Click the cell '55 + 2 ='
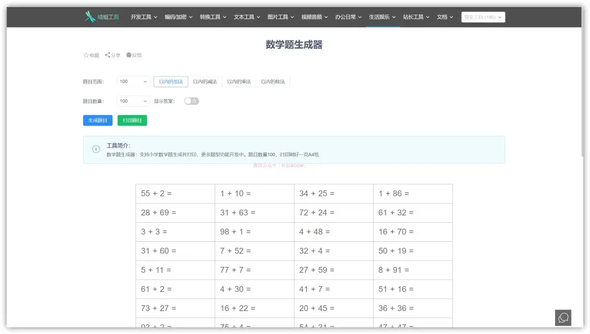590x334 pixels. 175,194
